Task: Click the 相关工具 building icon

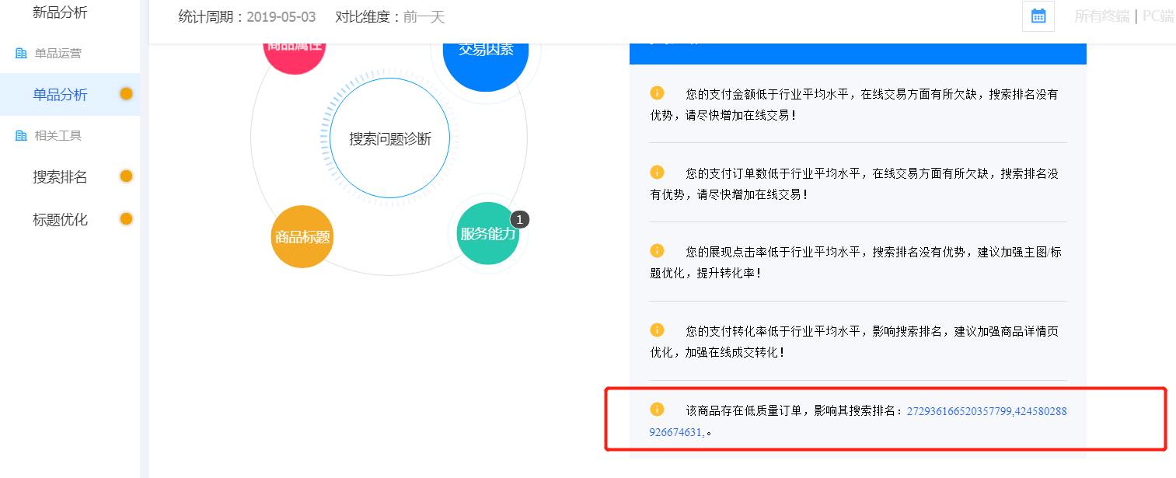Action: coord(21,136)
